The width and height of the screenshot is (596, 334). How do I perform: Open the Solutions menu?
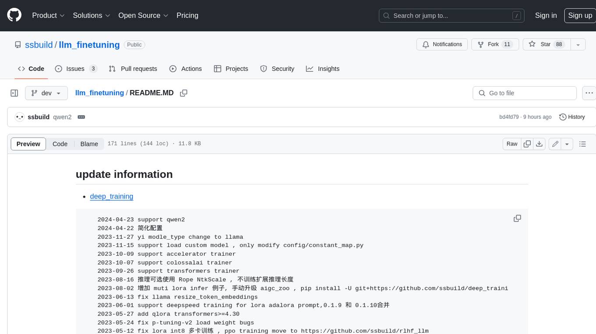(x=92, y=15)
